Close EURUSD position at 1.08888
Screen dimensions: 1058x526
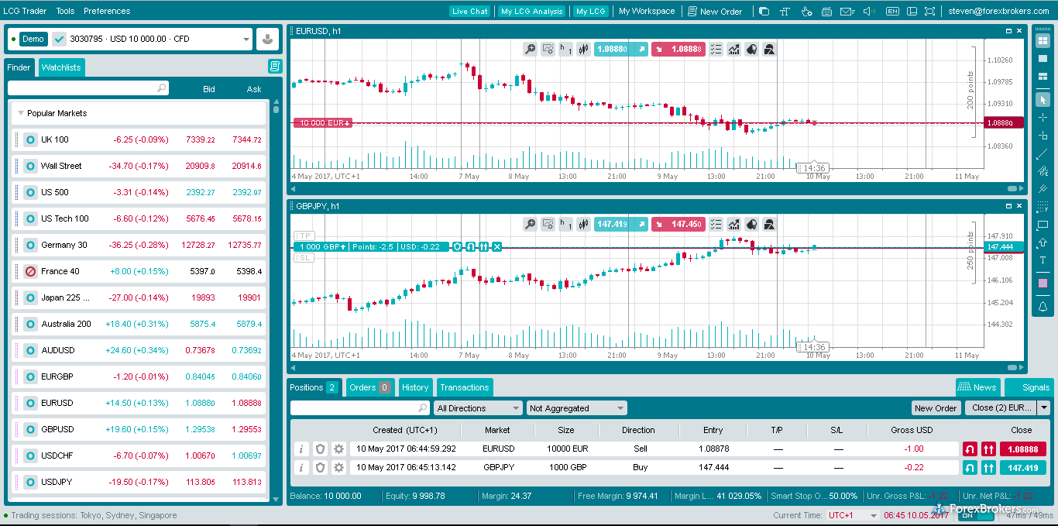coord(1022,449)
